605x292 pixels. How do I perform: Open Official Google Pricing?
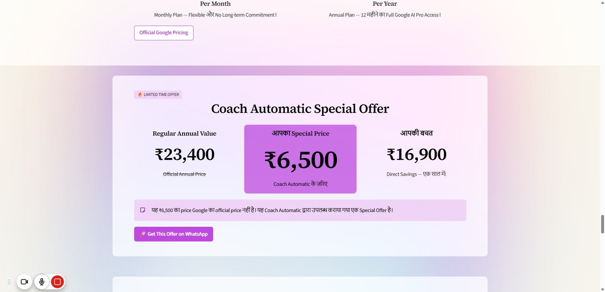pyautogui.click(x=164, y=33)
